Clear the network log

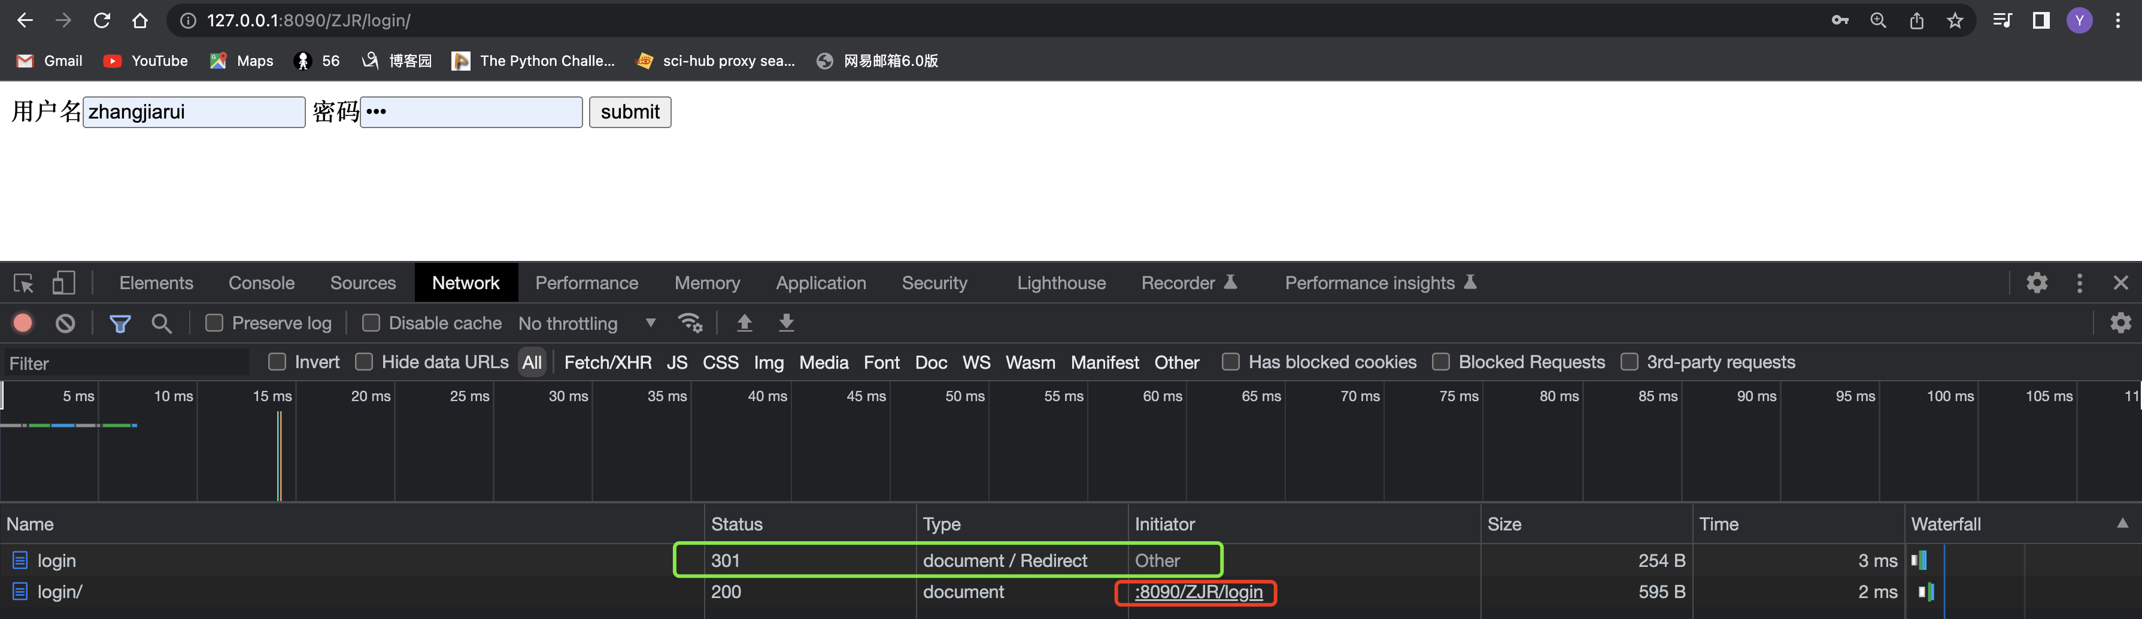pyautogui.click(x=65, y=323)
